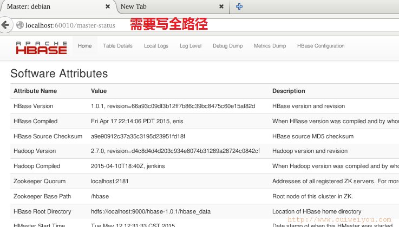Select 'Root node of this cluster in ZK.' text

coord(312,196)
